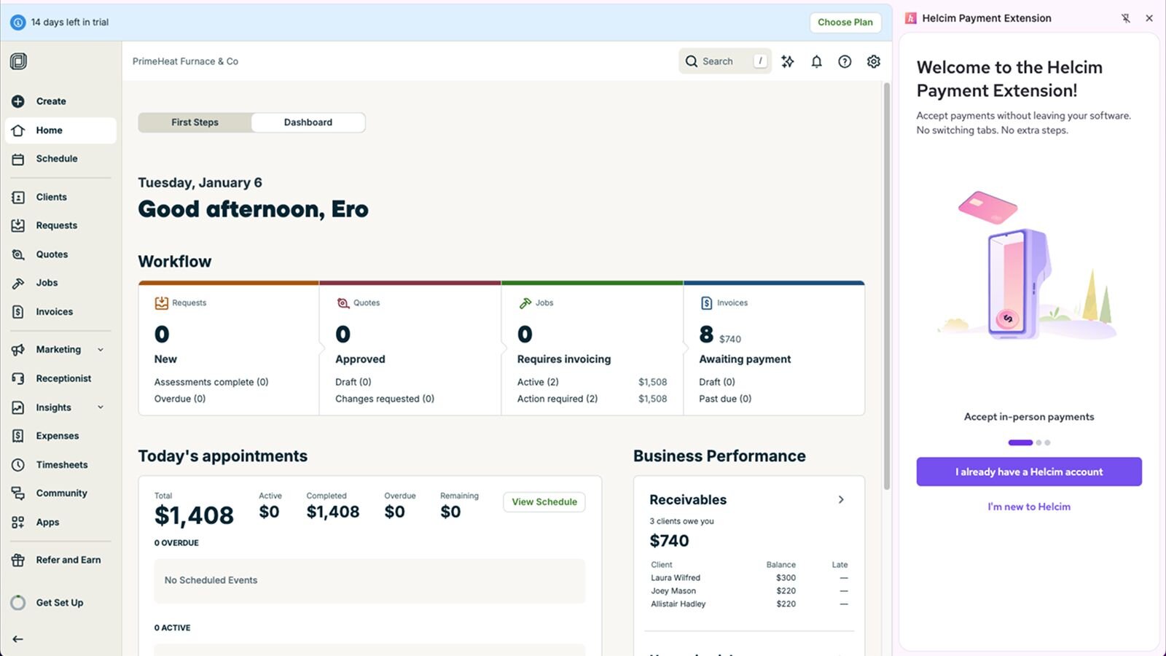Expand the Marketing submenu chevron
The height and width of the screenshot is (656, 1166).
(101, 350)
